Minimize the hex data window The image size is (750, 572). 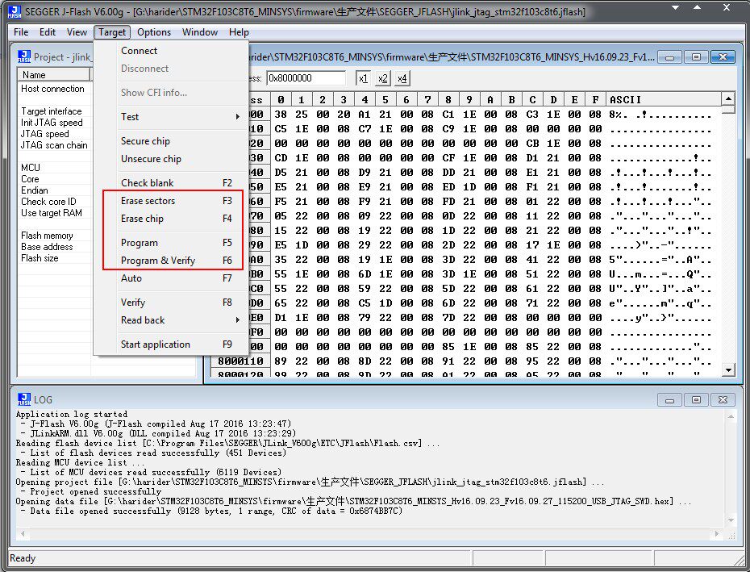670,57
